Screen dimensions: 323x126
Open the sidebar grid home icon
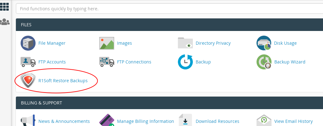coord(5,7)
